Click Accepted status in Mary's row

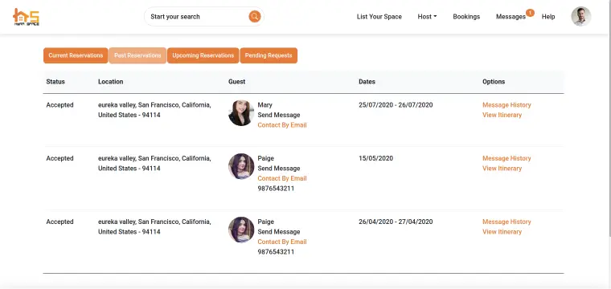(59, 105)
